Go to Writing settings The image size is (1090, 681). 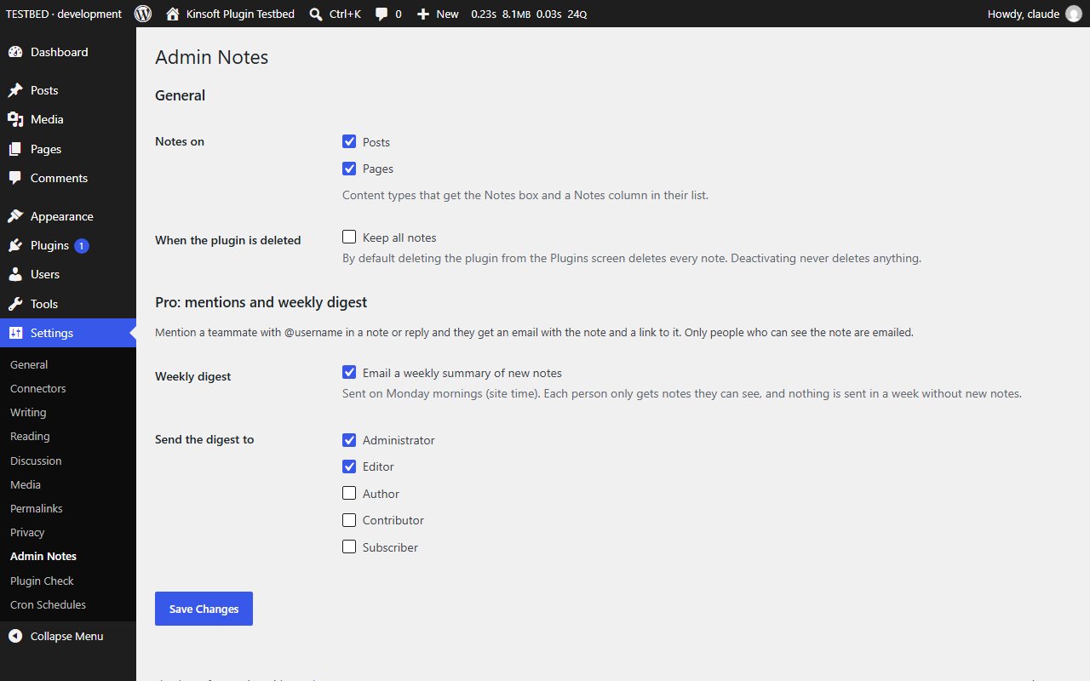pyautogui.click(x=68, y=412)
